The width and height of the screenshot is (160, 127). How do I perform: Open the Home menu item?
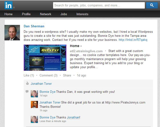pyautogui.click(x=8, y=14)
